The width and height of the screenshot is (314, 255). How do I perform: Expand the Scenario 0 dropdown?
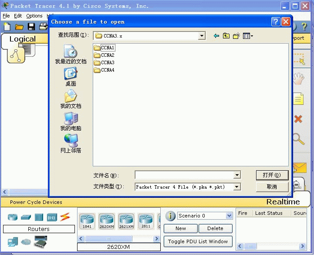(229, 216)
